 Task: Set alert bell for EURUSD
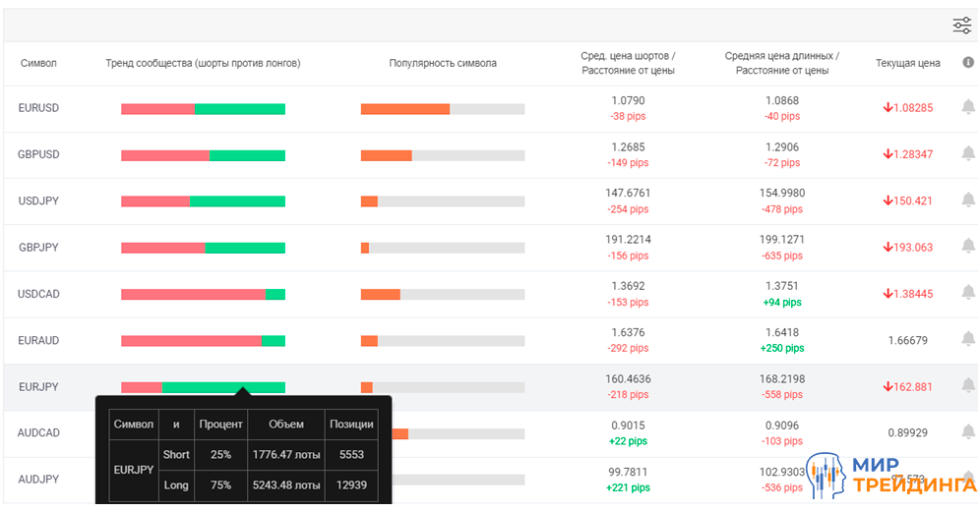tap(968, 108)
